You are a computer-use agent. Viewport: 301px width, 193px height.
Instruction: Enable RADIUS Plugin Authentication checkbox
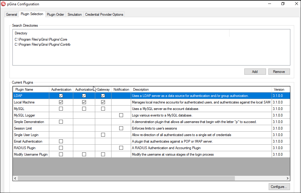coord(61,148)
